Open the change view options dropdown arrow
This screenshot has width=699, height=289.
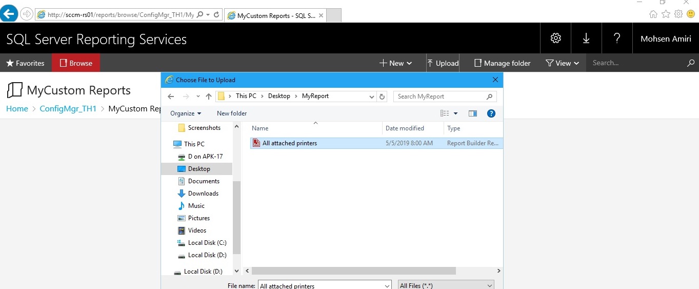coord(455,113)
